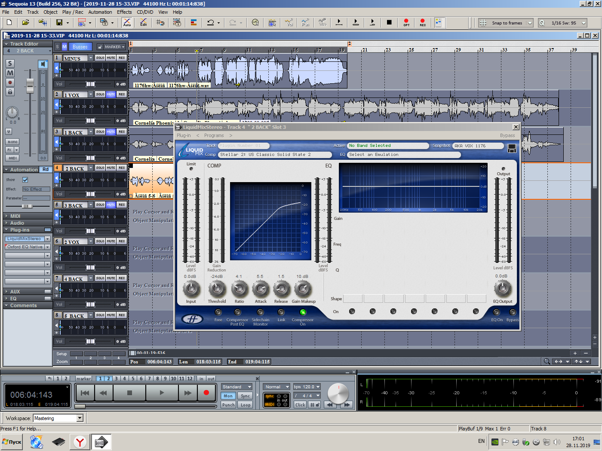Toggle EQ On button in LiquidMix
This screenshot has width=602, height=451.
pos(497,312)
